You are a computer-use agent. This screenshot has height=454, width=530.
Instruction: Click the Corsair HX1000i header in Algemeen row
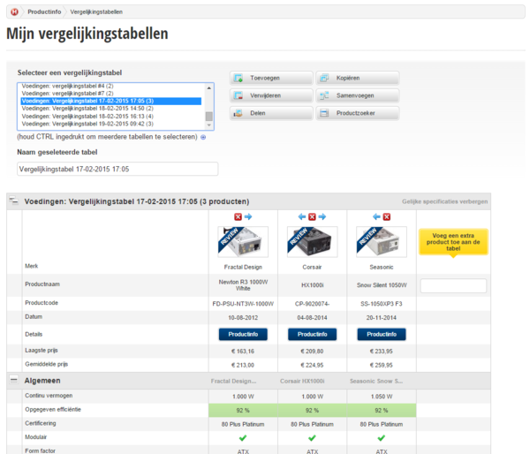coord(302,381)
